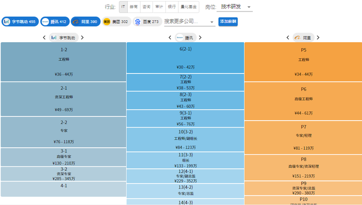Screen dimensions: 362x205
Task: Click the 字节跳动 logo icon in chip
Action: tap(7, 22)
